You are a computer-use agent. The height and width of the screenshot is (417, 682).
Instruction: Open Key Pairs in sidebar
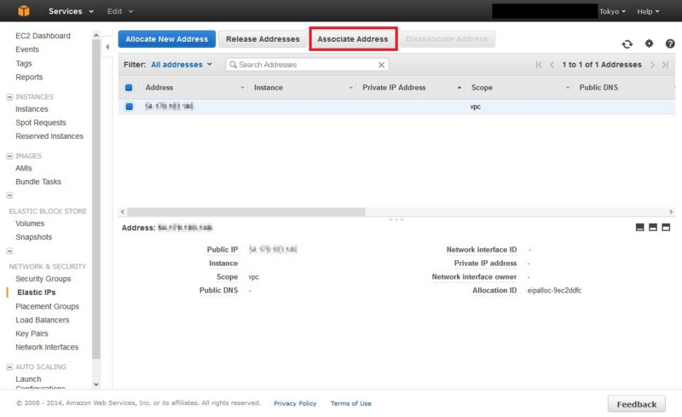click(32, 333)
